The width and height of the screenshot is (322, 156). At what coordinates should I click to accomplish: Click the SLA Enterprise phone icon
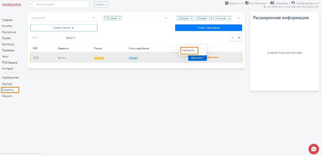[x=247, y=3]
